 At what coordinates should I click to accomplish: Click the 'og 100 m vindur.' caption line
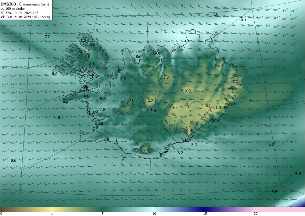pyautogui.click(x=13, y=9)
